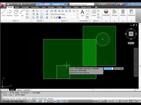Image resolution: width=141 pixels, height=105 pixels.
Task: Switch to the Layout1 tab
Action: pos(19,90)
